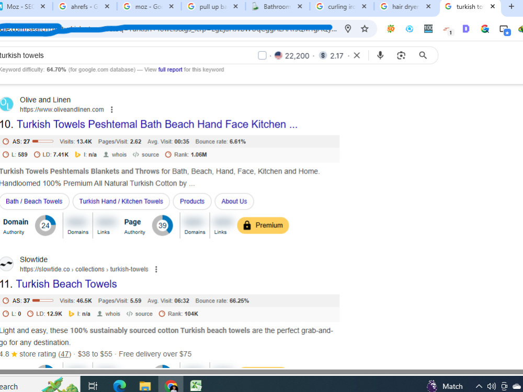523x392 pixels.
Task: Bookmark this page with the star icon
Action: click(x=365, y=29)
